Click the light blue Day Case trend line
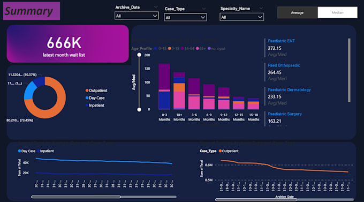The height and width of the screenshot is (202, 364). coord(104,161)
